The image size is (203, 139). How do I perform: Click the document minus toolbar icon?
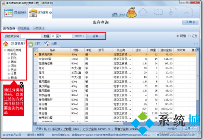coord(188,12)
